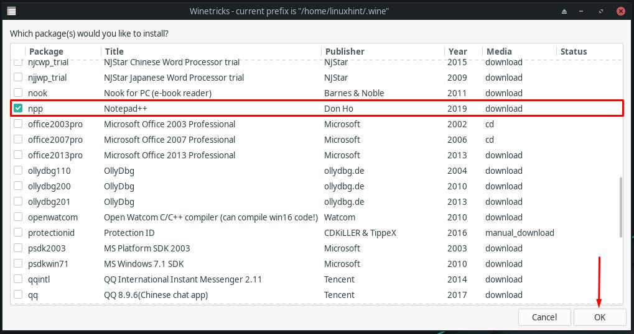Click 'QQ 8.9.6(Chinese chat app)' title
The width and height of the screenshot is (634, 334).
coord(156,295)
